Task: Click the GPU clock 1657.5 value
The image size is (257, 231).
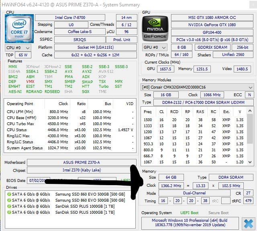Action: (165, 69)
